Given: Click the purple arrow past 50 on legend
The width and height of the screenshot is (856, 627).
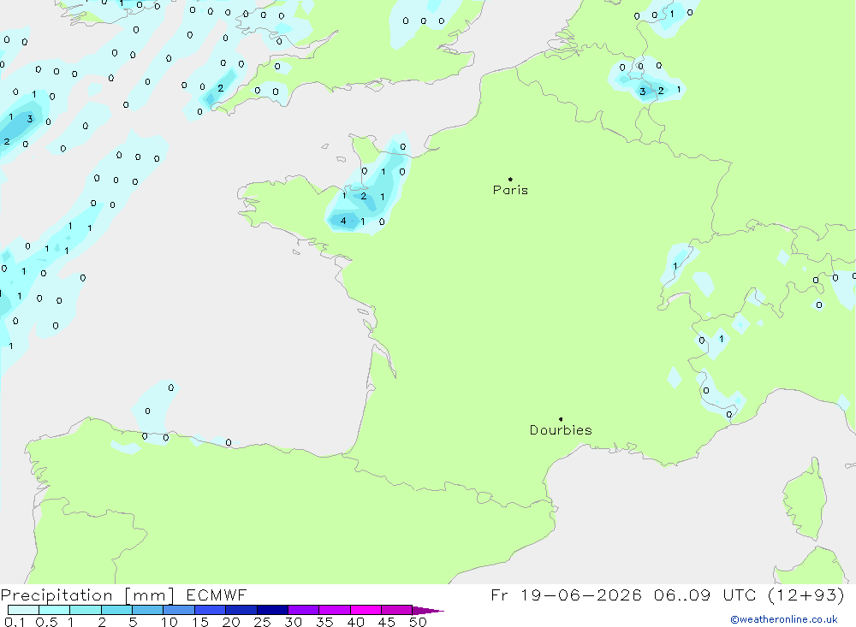Looking at the screenshot, I should click(428, 610).
